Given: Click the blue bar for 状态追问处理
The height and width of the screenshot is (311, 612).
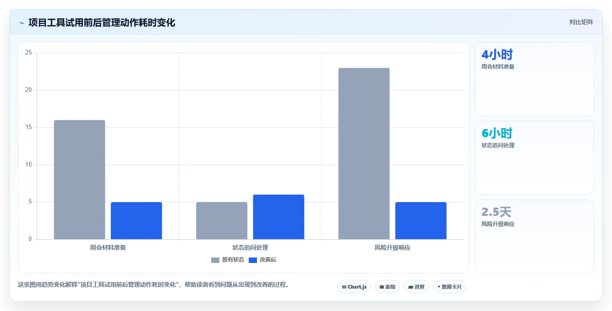Looking at the screenshot, I should 279,217.
